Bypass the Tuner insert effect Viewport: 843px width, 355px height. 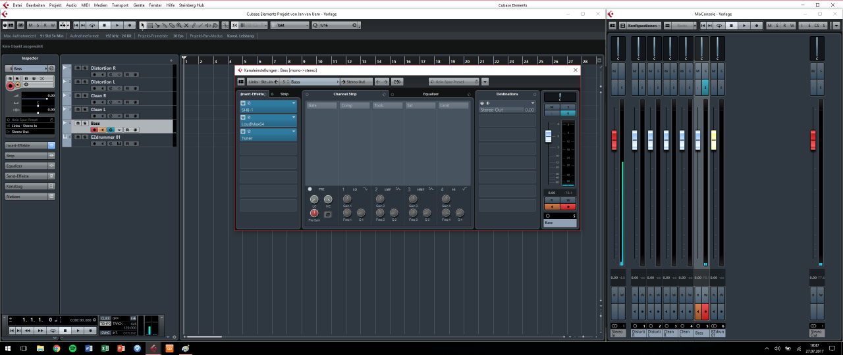pos(243,131)
